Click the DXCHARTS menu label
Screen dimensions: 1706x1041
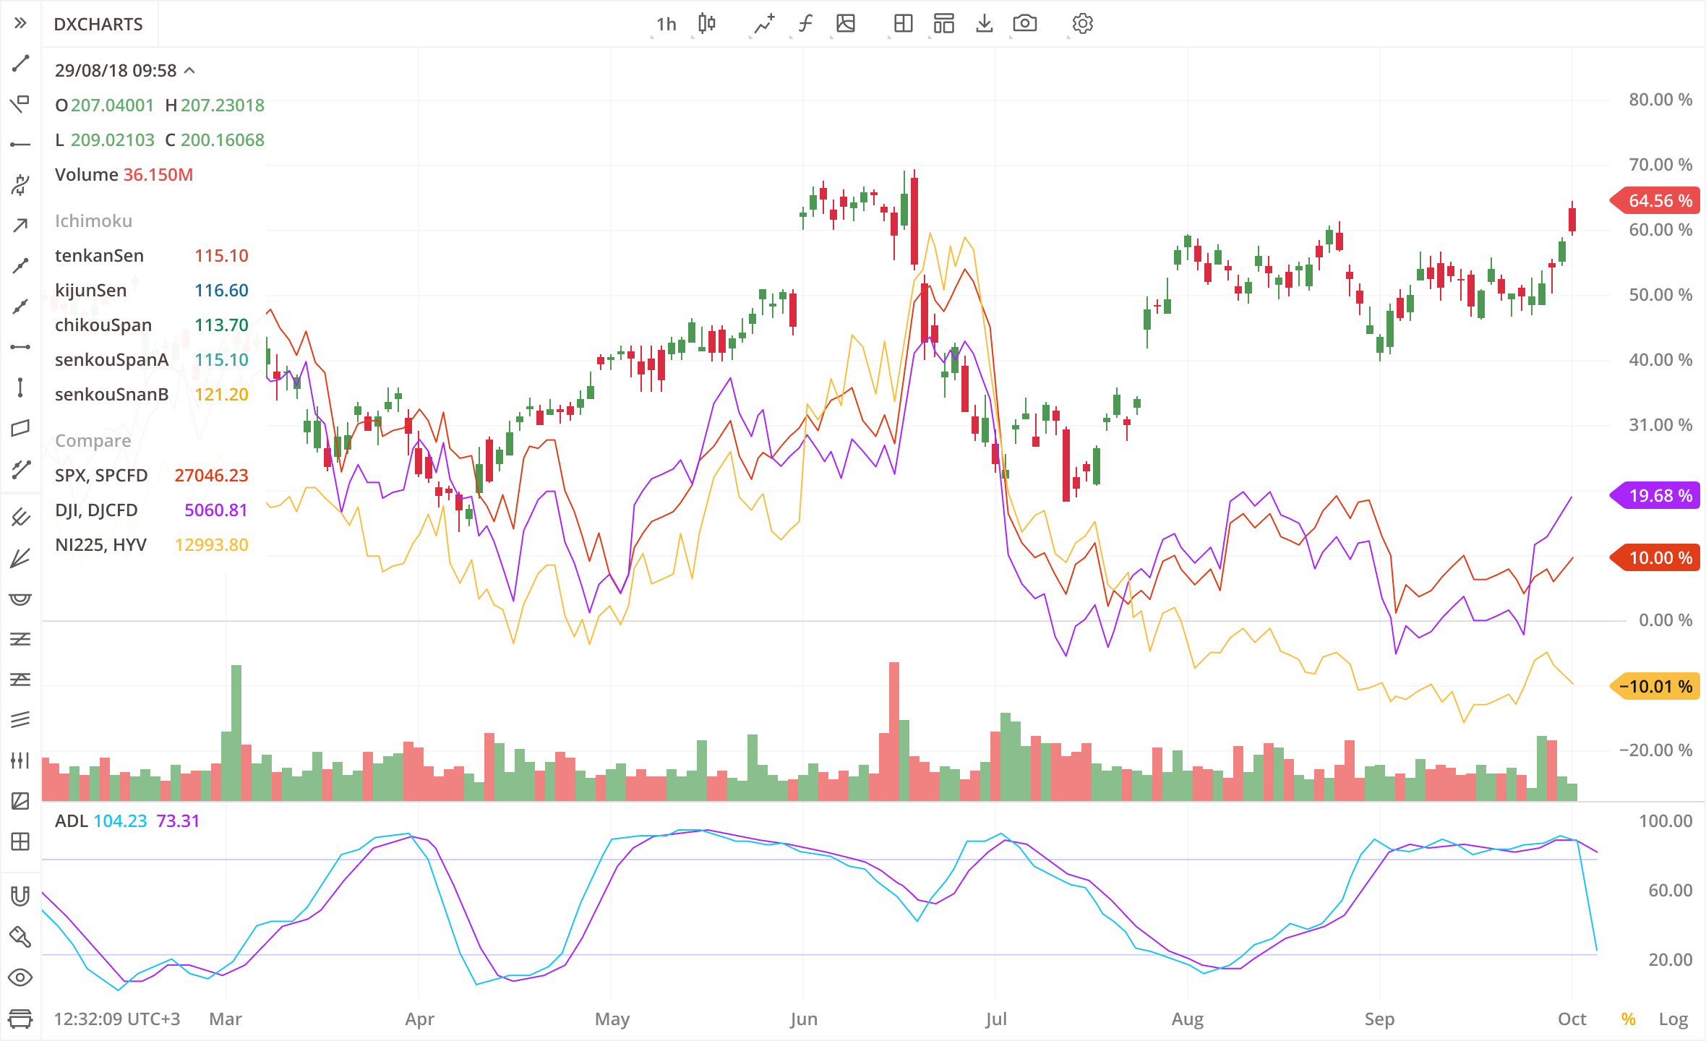point(98,24)
